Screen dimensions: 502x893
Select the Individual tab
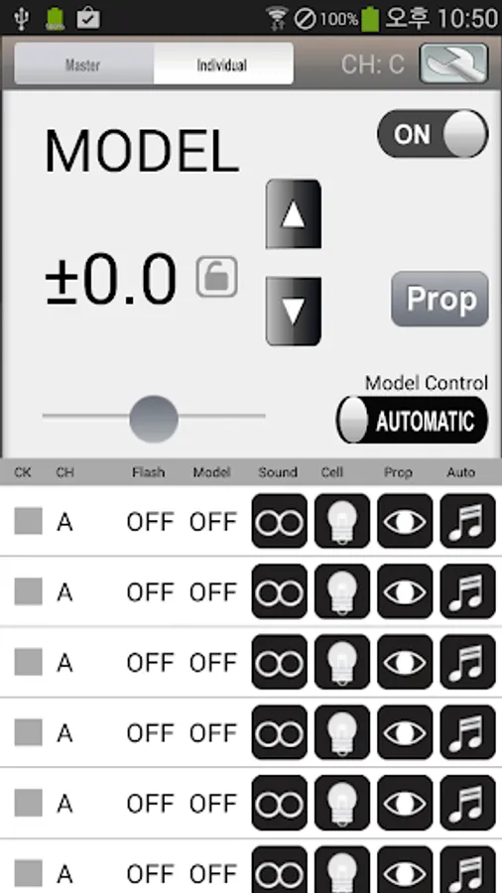[223, 64]
